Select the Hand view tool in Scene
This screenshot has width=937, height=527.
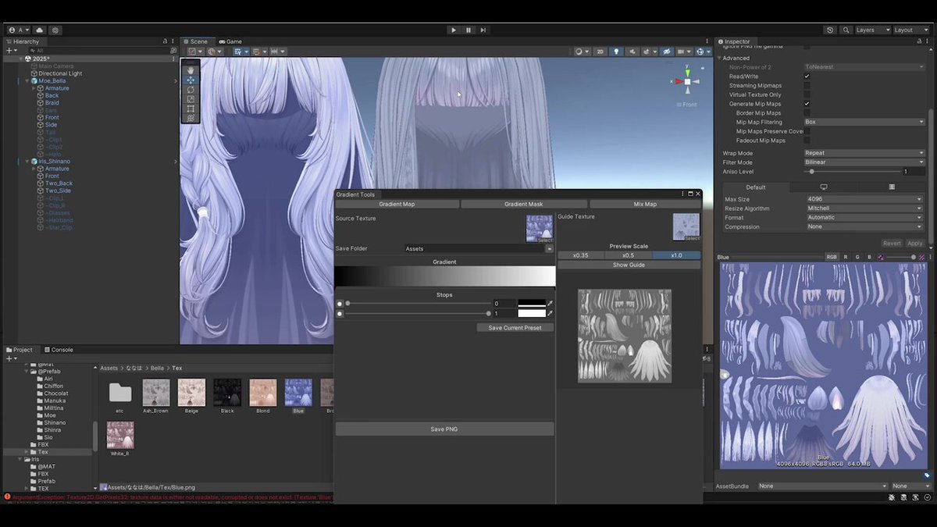click(x=191, y=70)
